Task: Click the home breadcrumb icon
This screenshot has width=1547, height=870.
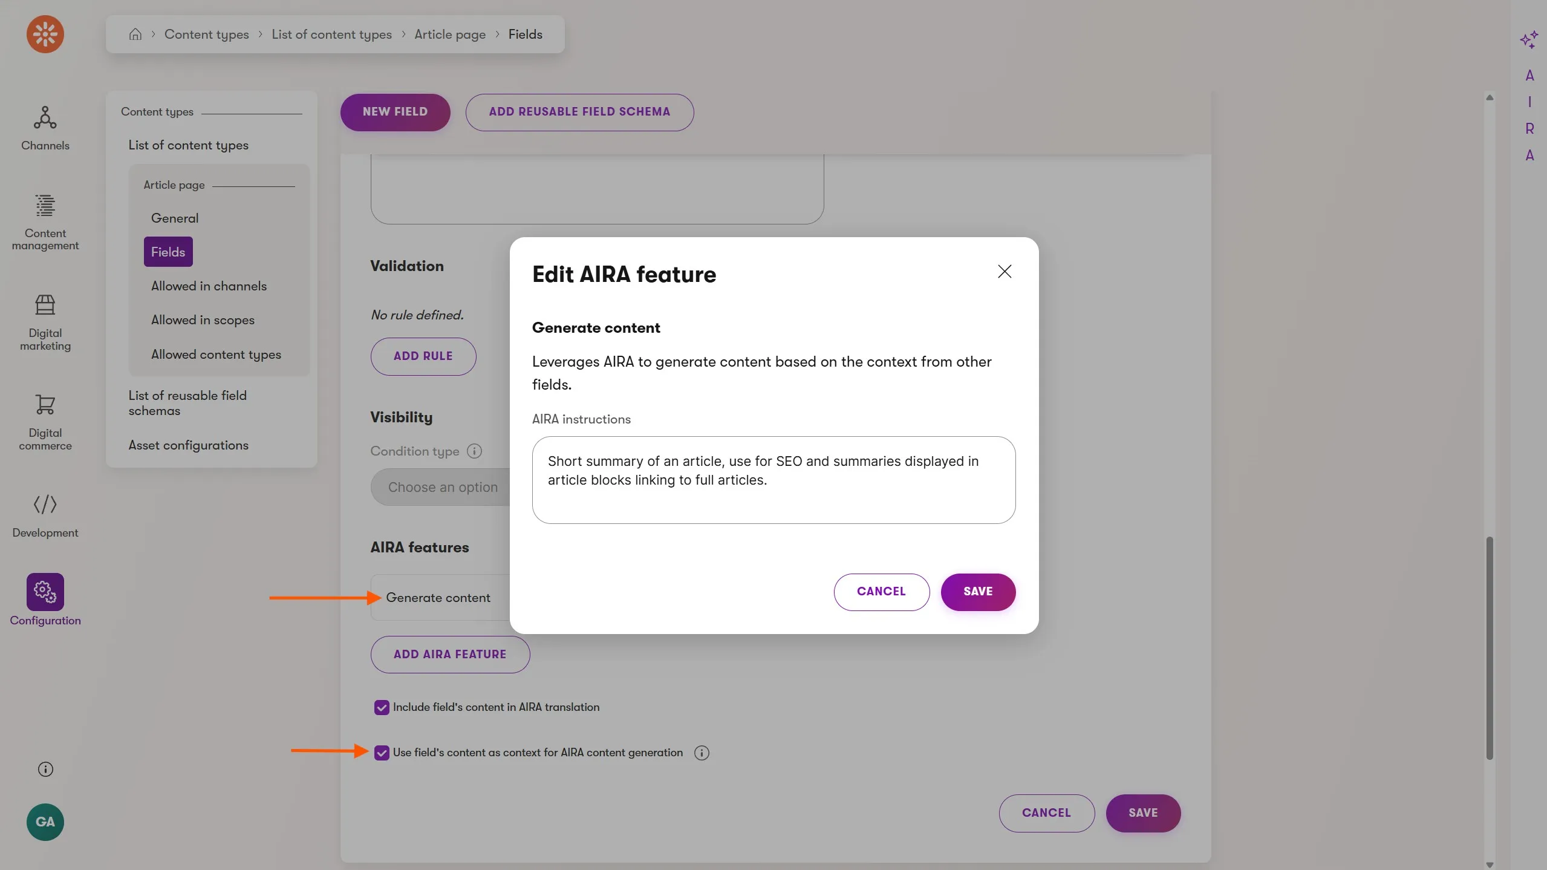Action: 135,34
